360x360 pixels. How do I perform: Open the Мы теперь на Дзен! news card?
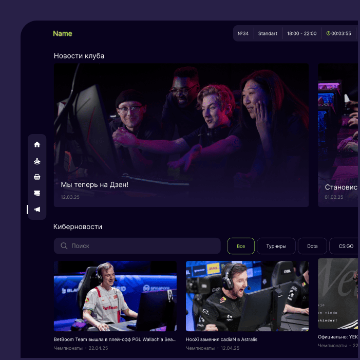pyautogui.click(x=181, y=135)
